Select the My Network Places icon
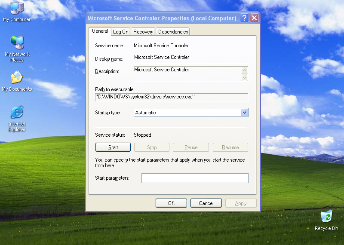This screenshot has height=245, width=344. 17,49
